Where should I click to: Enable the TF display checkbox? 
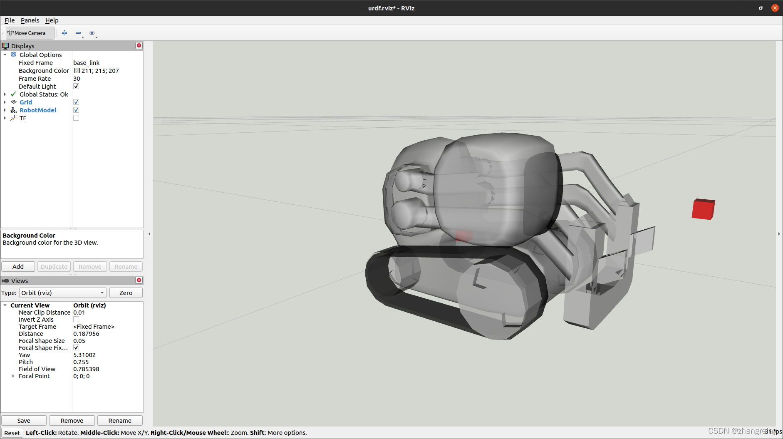pos(76,118)
